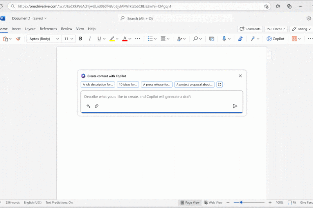Screen dimensions: 313x208
Task: Toggle Bold formatting
Action: [81, 39]
